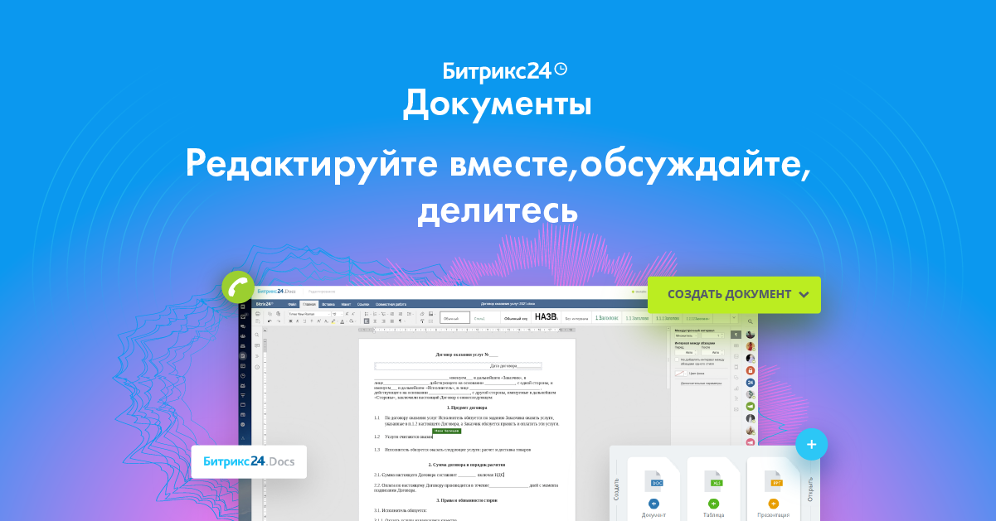
Task: Click the redo arrow icon
Action: pos(279,321)
